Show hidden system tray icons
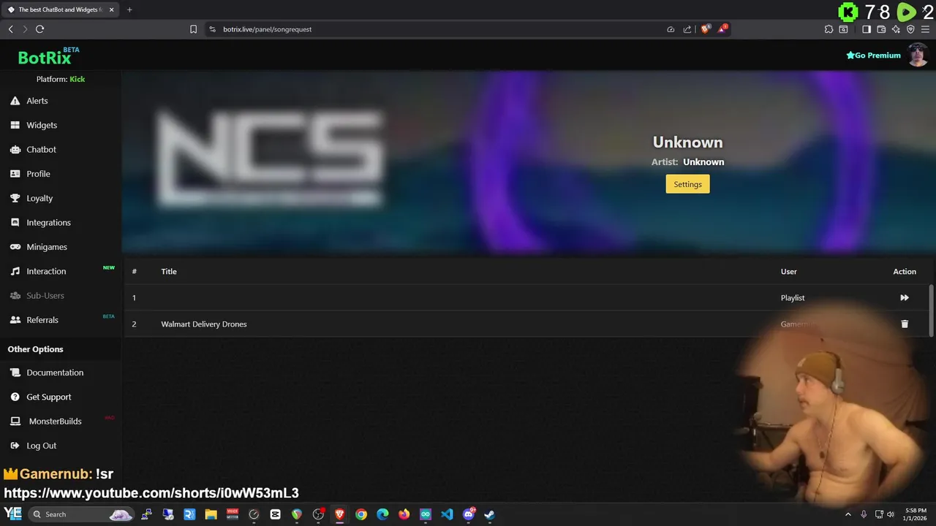The height and width of the screenshot is (526, 936). [848, 514]
